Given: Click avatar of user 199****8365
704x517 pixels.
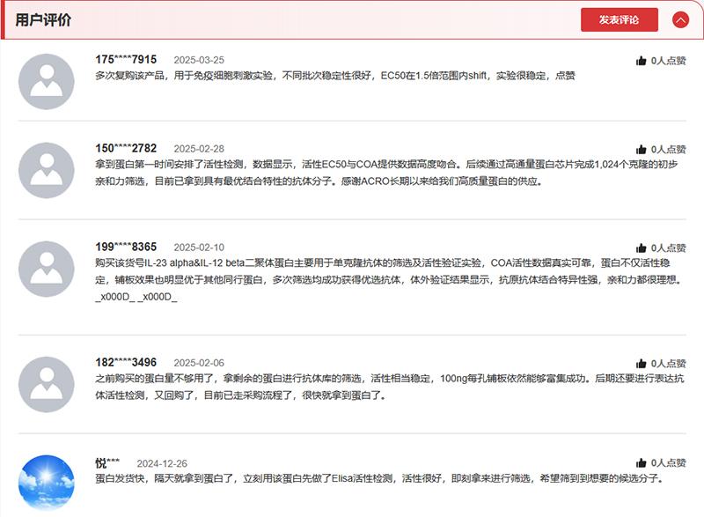Looking at the screenshot, I should pos(47,269).
